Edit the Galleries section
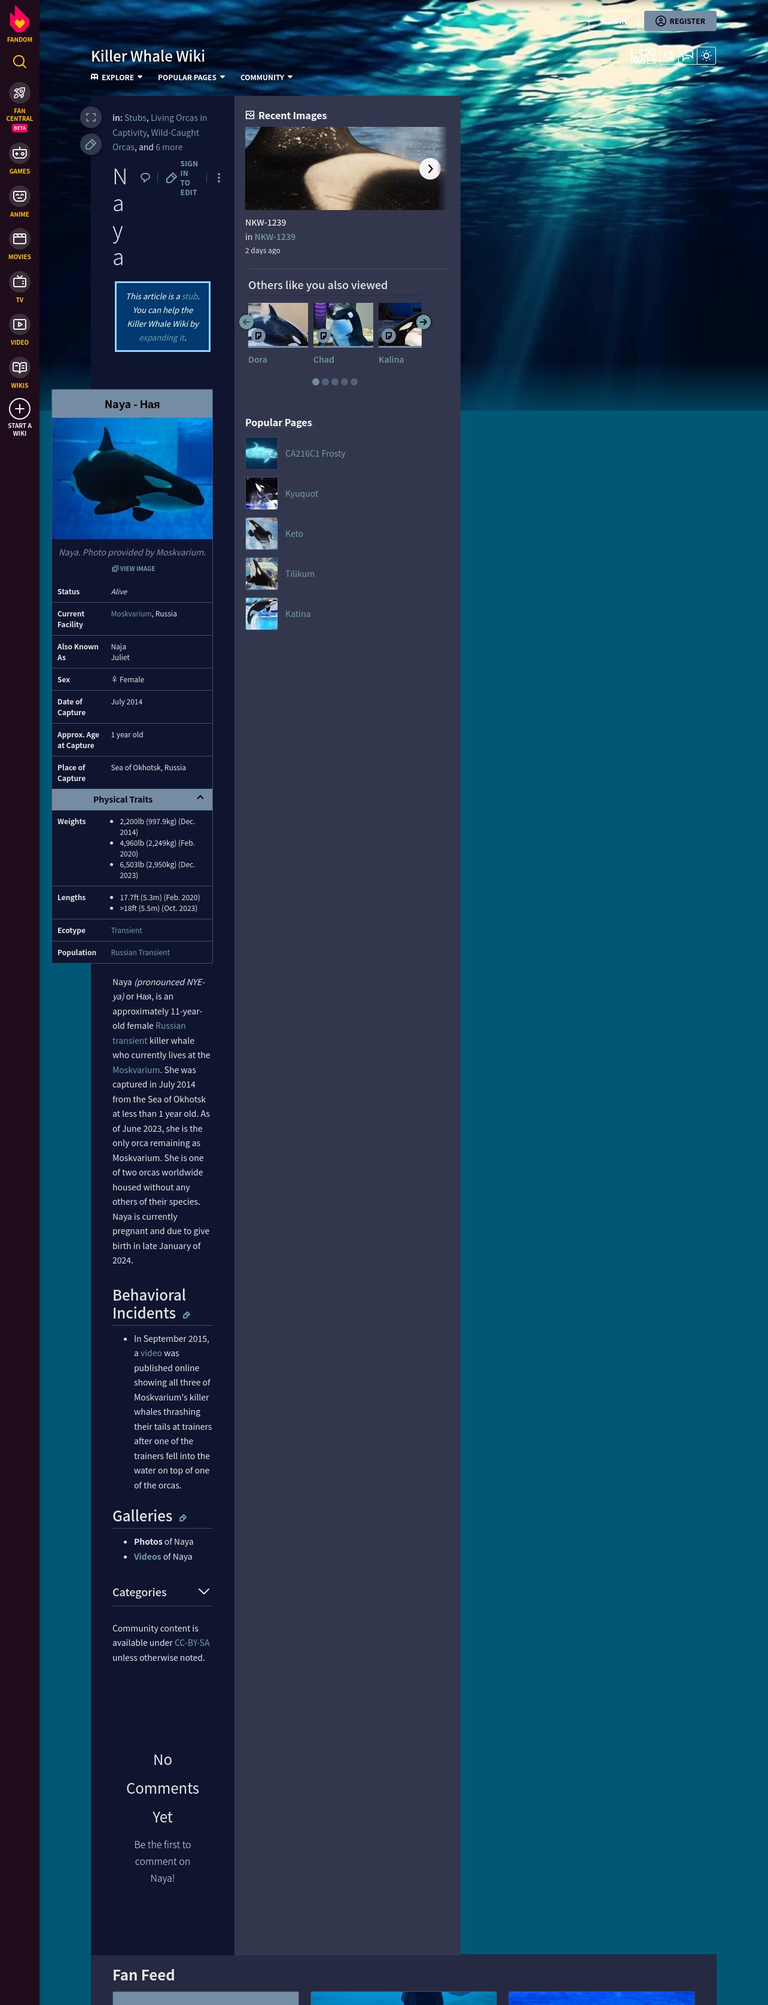The width and height of the screenshot is (768, 2005). click(x=183, y=1518)
